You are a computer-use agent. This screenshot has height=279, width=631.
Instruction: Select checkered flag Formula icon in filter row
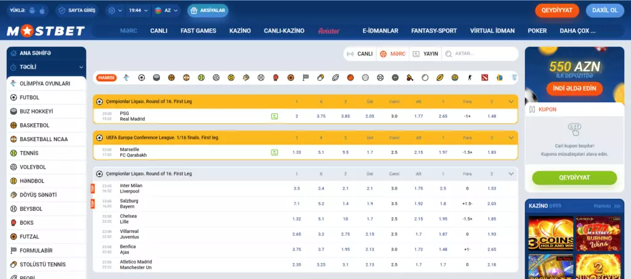point(306,78)
